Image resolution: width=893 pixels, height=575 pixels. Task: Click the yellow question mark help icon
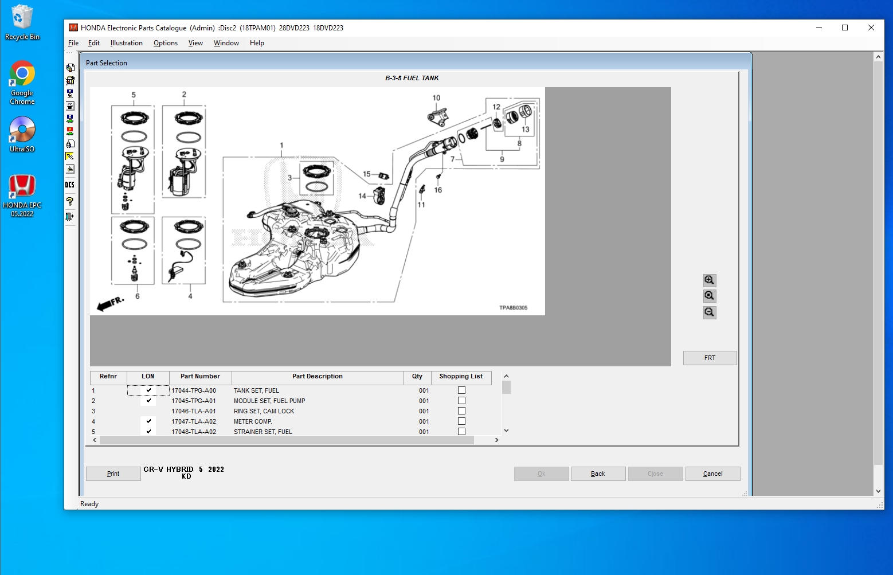pyautogui.click(x=70, y=201)
